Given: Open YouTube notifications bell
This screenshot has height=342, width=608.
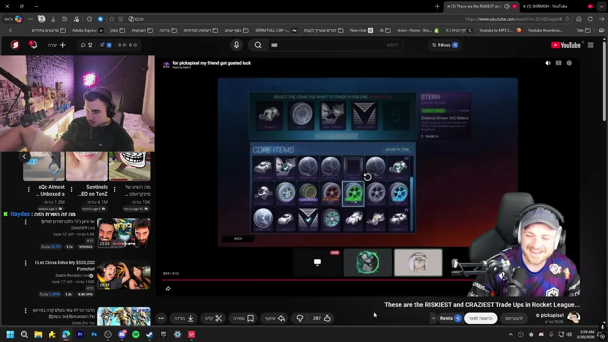Looking at the screenshot, I should coord(33,45).
